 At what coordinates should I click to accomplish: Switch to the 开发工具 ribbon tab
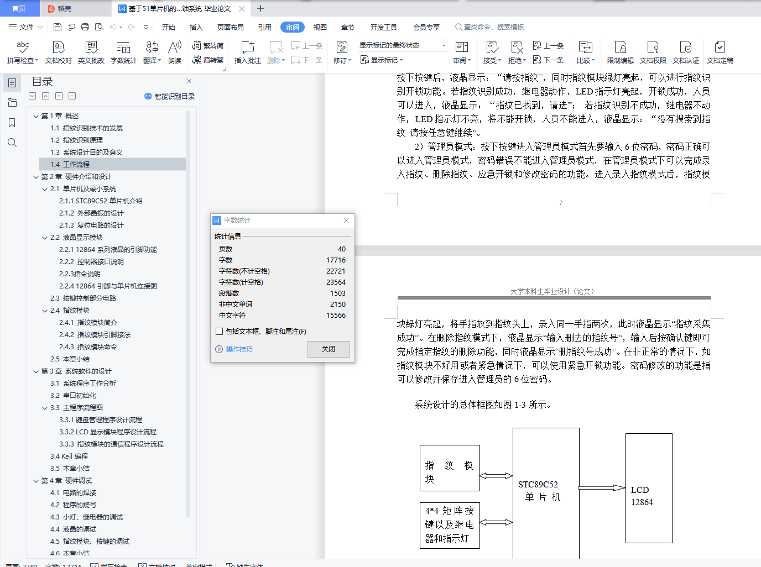click(x=384, y=27)
